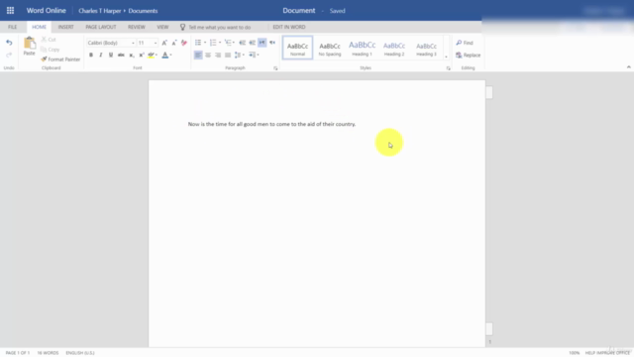Open the FILE tab
Viewport: 634px width, 357px height.
click(x=13, y=27)
